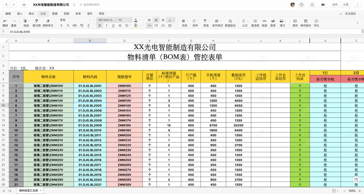
Task: Increase decimal places (.00 icon)
Action: (x=82, y=26)
